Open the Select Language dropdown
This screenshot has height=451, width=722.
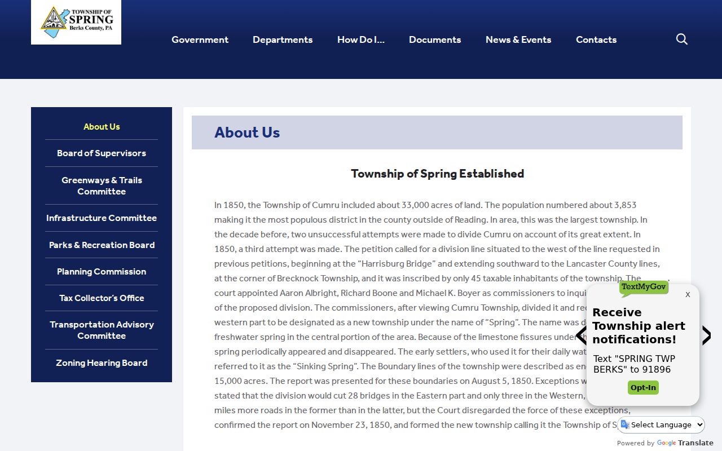661,425
